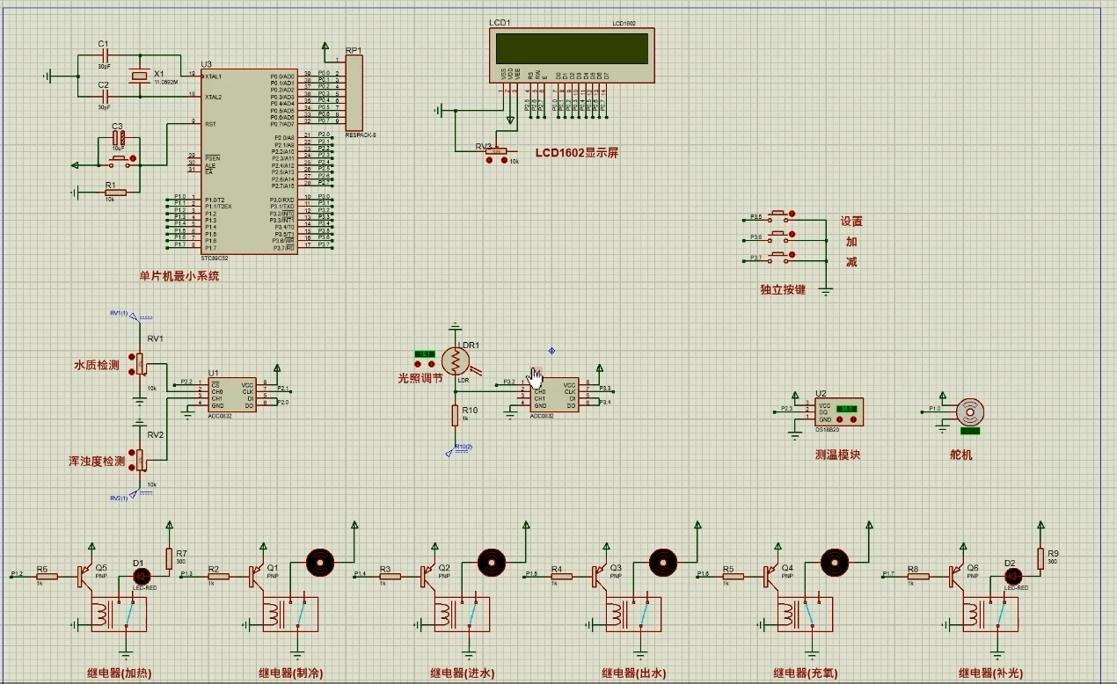Click the crystal oscillator X1
Viewport: 1117px width, 684px height.
tap(138, 77)
